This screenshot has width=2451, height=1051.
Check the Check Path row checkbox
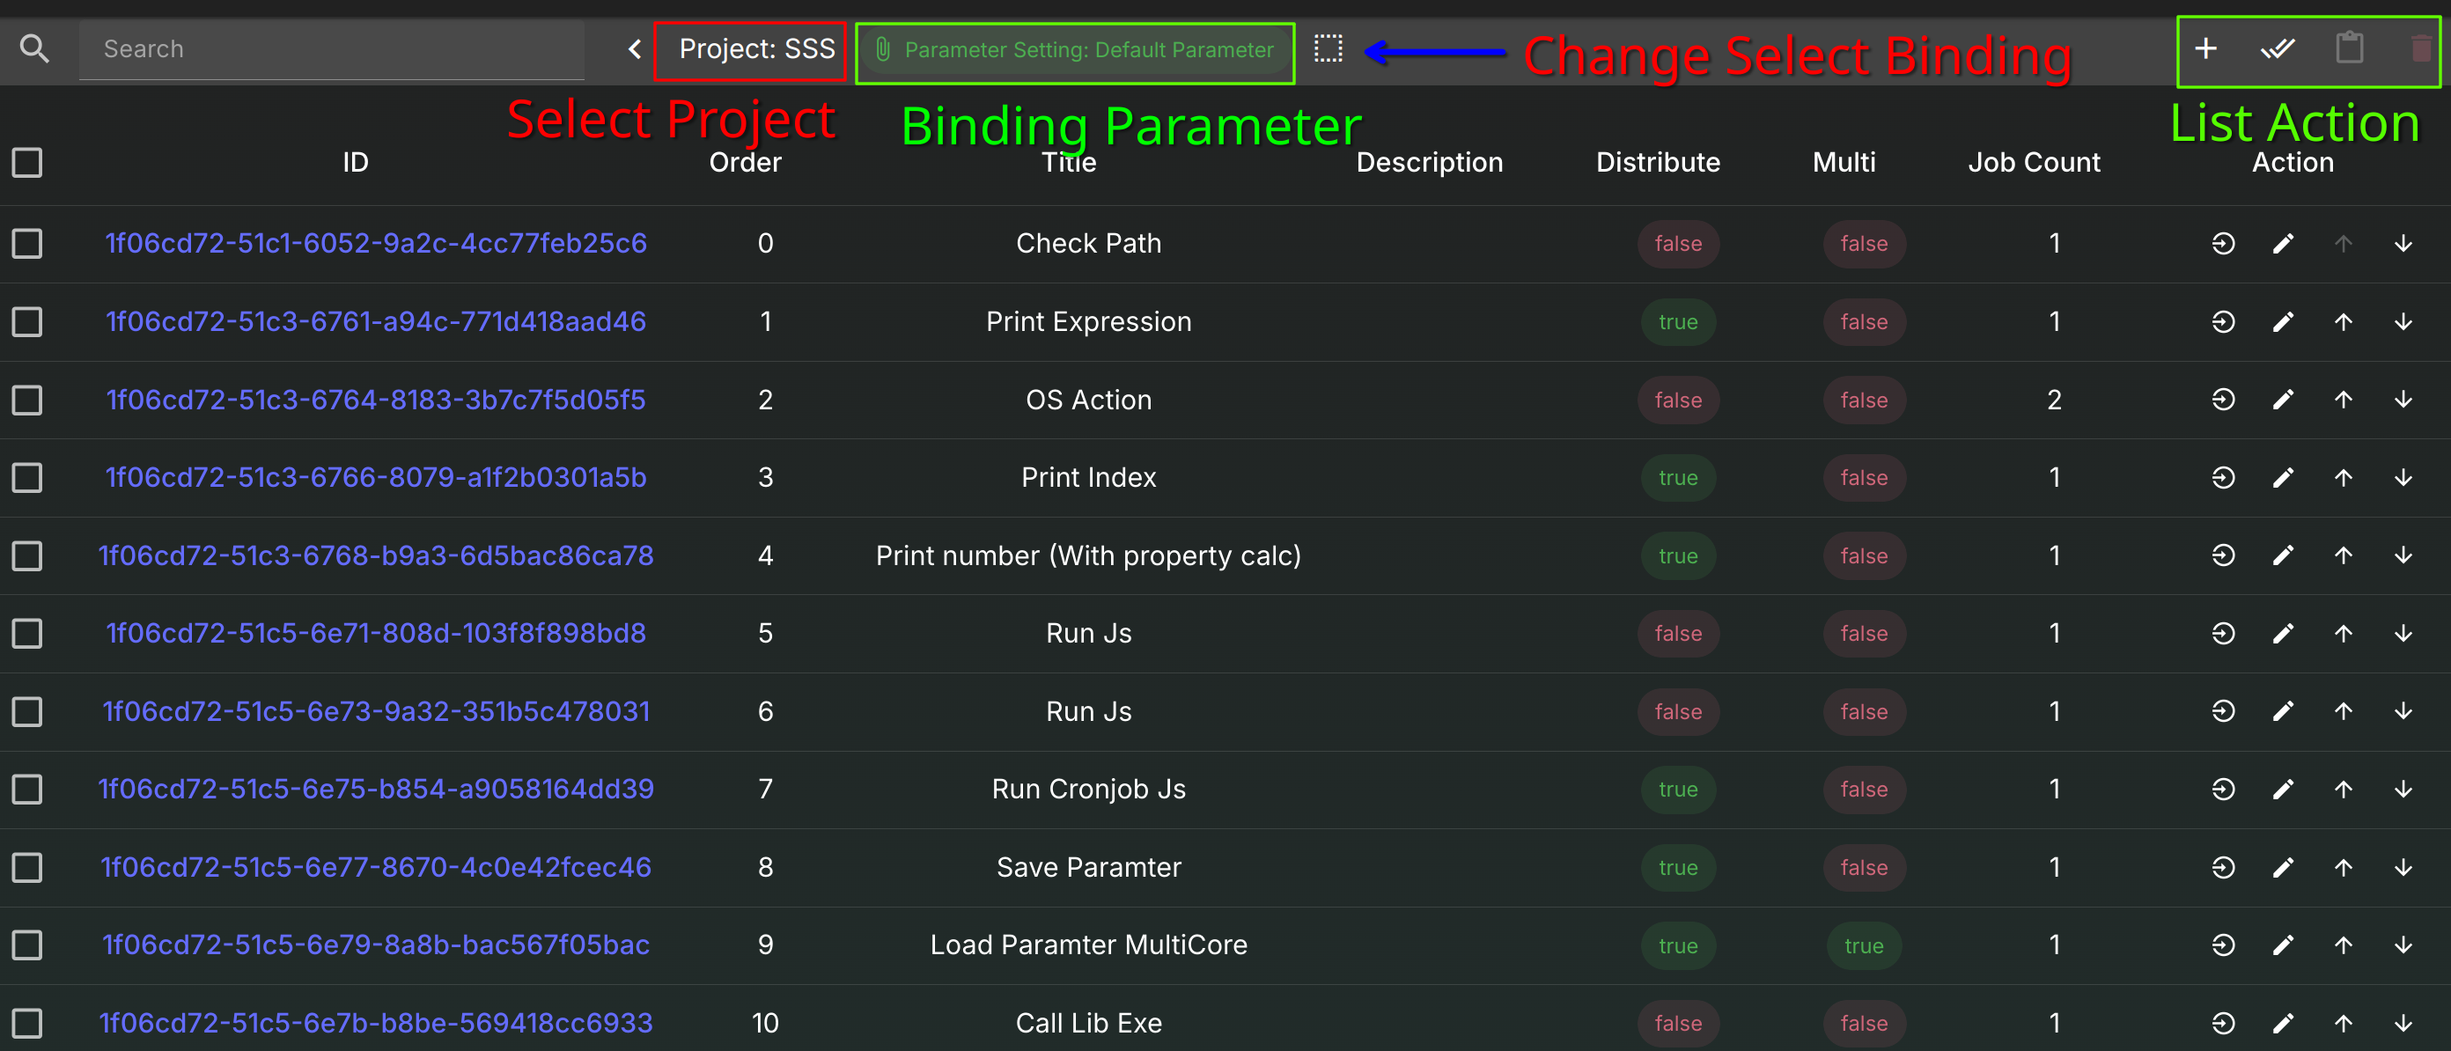pyautogui.click(x=27, y=245)
